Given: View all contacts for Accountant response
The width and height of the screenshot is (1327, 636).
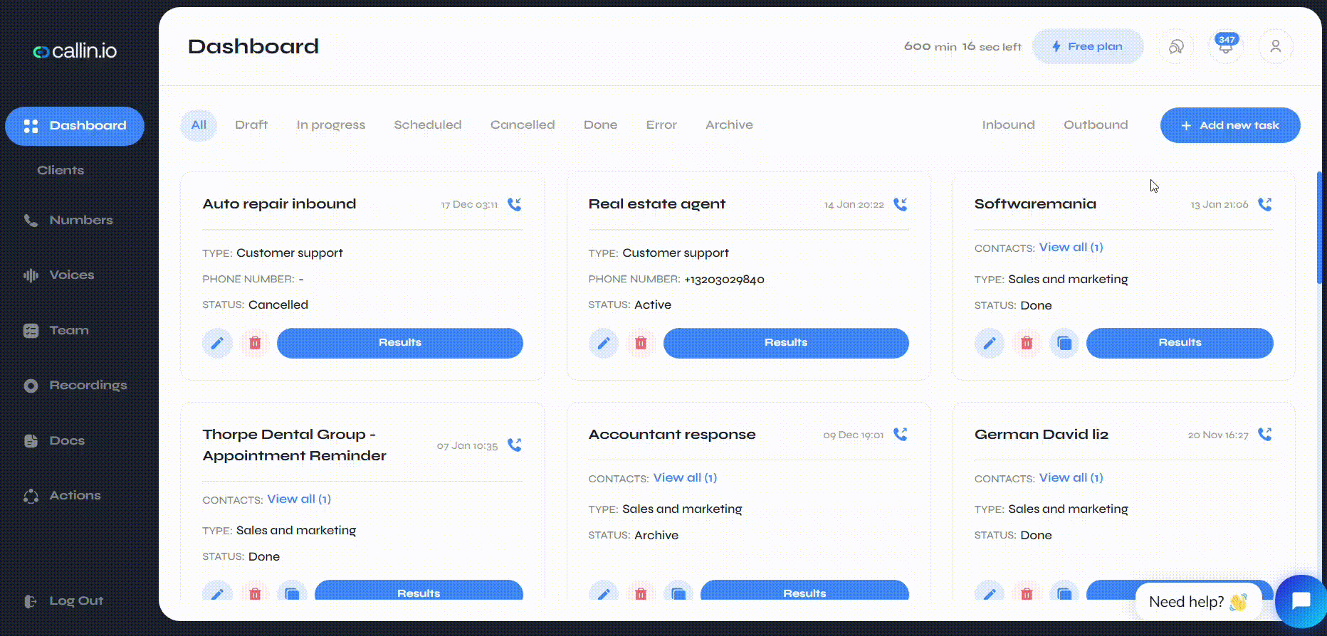Looking at the screenshot, I should [685, 478].
